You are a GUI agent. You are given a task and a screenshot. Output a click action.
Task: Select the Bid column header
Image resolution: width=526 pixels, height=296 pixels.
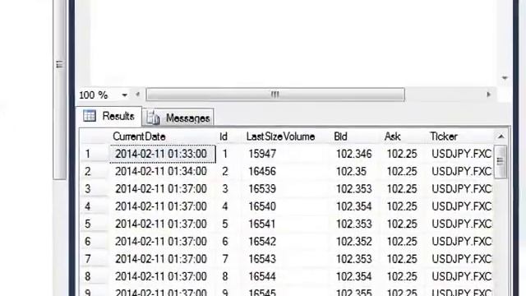coord(340,136)
